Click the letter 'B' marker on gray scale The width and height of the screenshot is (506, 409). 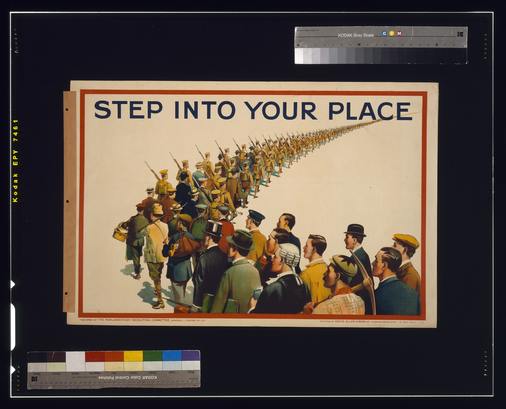pos(437,45)
